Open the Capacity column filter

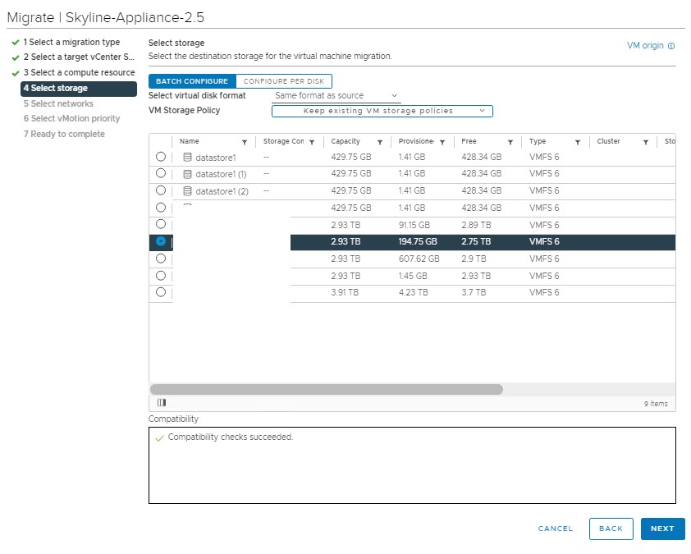[378, 142]
